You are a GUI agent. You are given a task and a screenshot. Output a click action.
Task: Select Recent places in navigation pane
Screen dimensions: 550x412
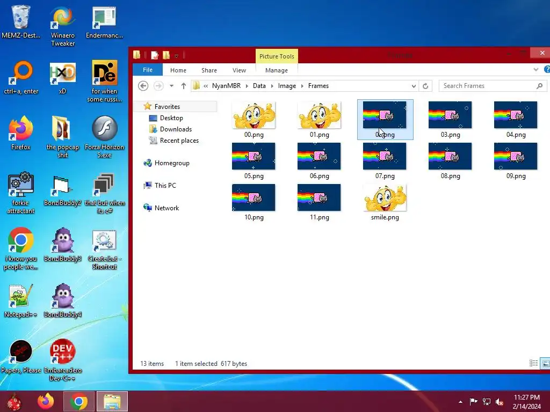(x=179, y=141)
